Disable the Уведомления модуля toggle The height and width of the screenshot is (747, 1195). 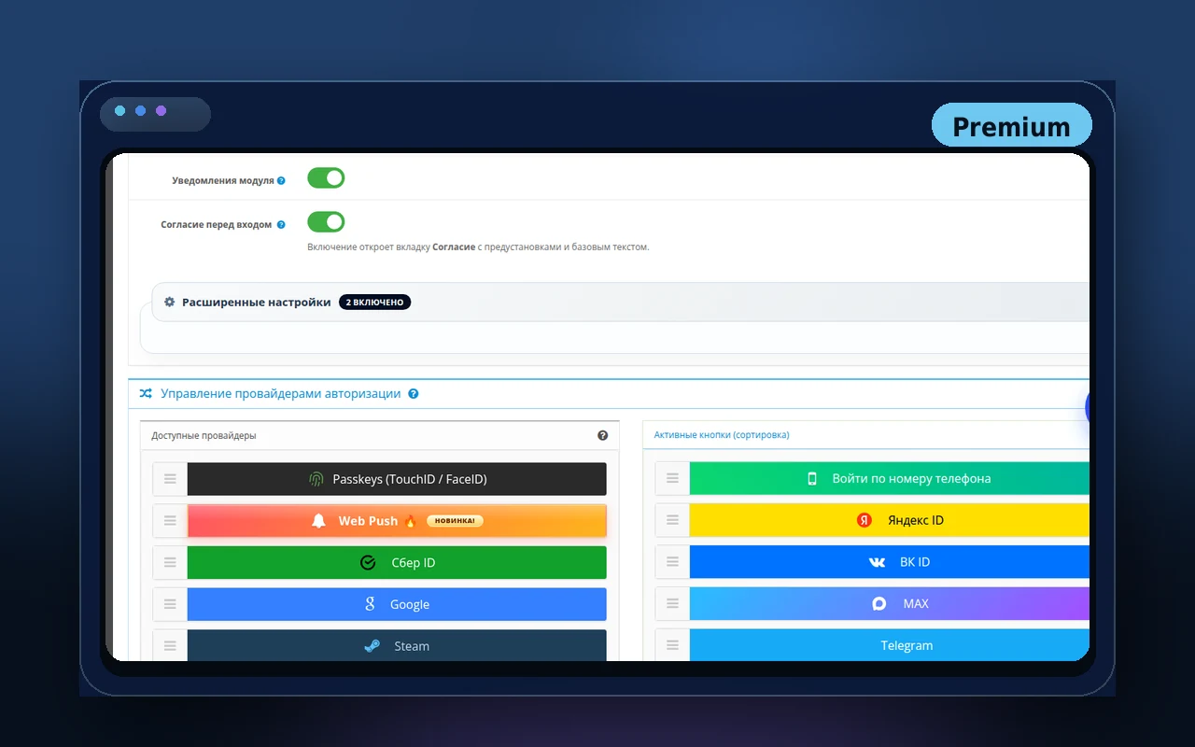tap(326, 178)
